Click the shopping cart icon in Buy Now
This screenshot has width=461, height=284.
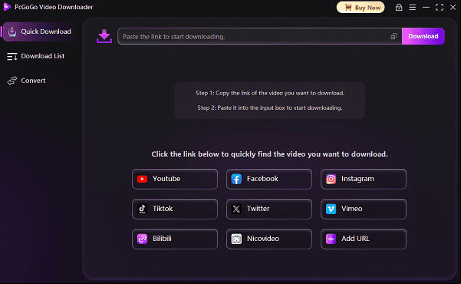[348, 8]
